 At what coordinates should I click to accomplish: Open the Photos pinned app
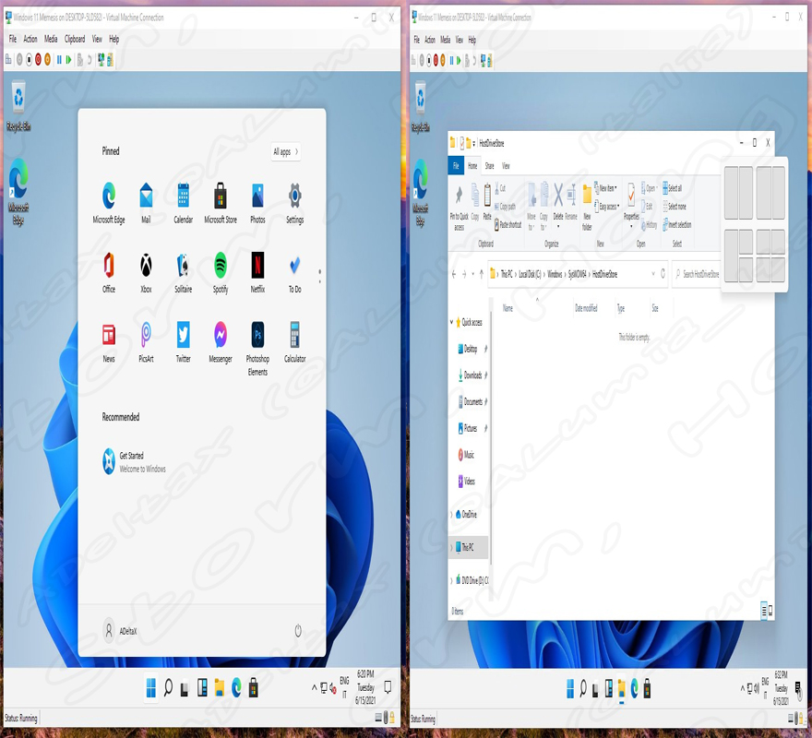tap(257, 203)
